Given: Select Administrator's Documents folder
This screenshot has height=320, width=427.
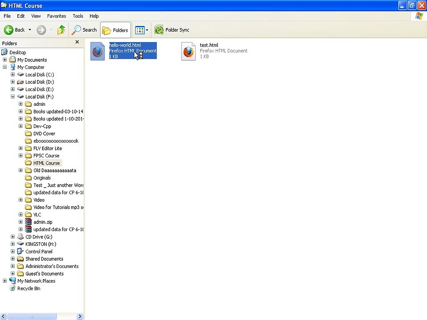Looking at the screenshot, I should [x=52, y=266].
